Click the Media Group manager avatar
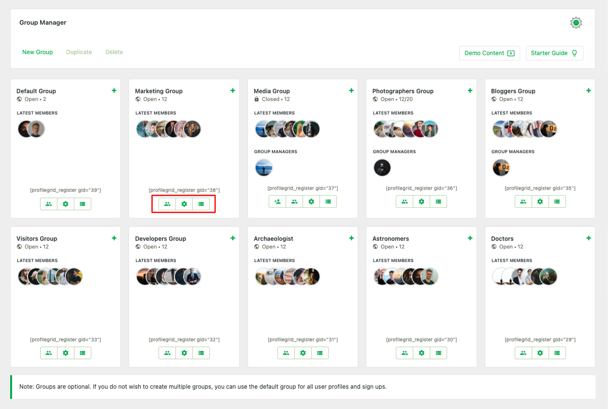This screenshot has width=608, height=409. 264,168
